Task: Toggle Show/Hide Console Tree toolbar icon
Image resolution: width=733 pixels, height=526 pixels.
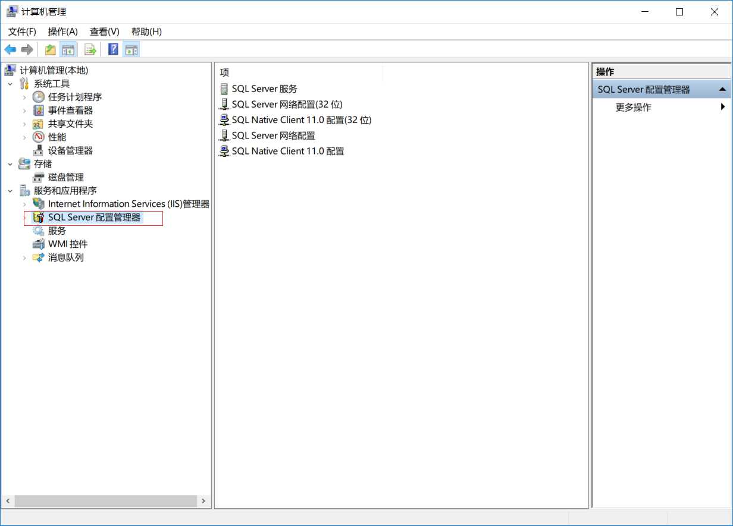Action: [x=68, y=49]
